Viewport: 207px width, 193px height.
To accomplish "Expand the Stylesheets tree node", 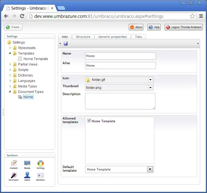I will pos(10,48).
